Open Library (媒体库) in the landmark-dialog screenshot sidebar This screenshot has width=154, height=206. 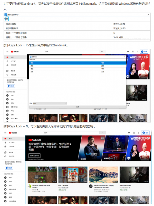(15, 71)
